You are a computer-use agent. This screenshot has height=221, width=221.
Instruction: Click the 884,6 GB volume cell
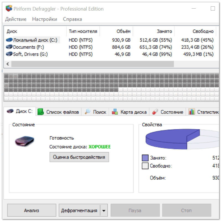tap(121, 47)
